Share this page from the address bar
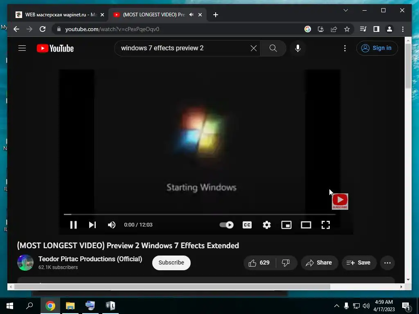419x314 pixels. [x=334, y=29]
